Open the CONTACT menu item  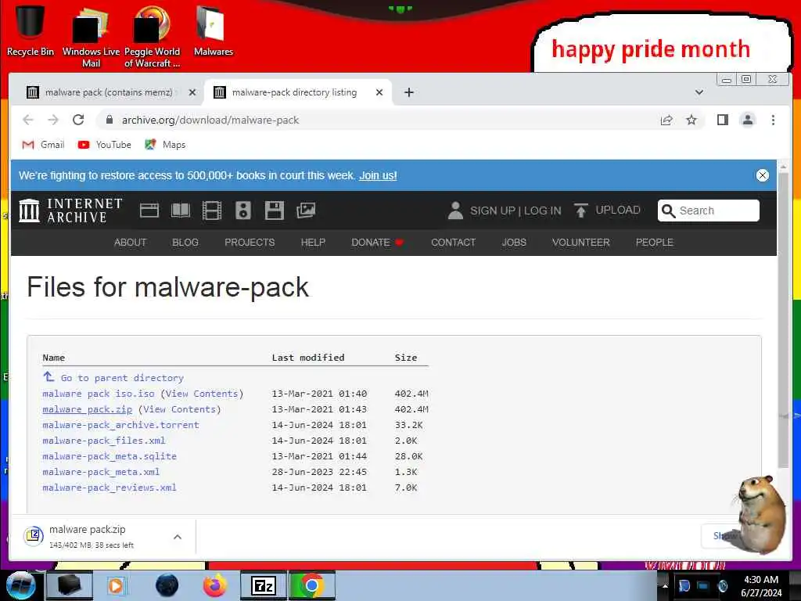point(453,243)
